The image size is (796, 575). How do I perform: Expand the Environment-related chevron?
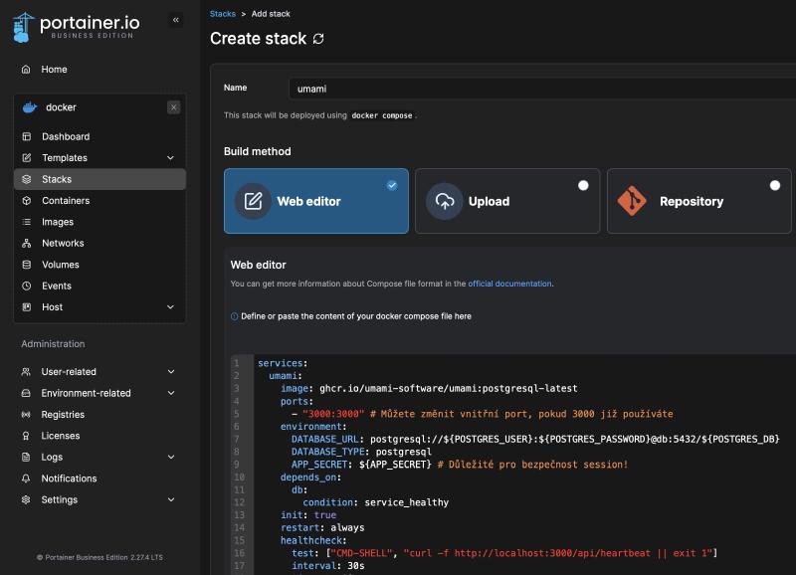pyautogui.click(x=171, y=393)
